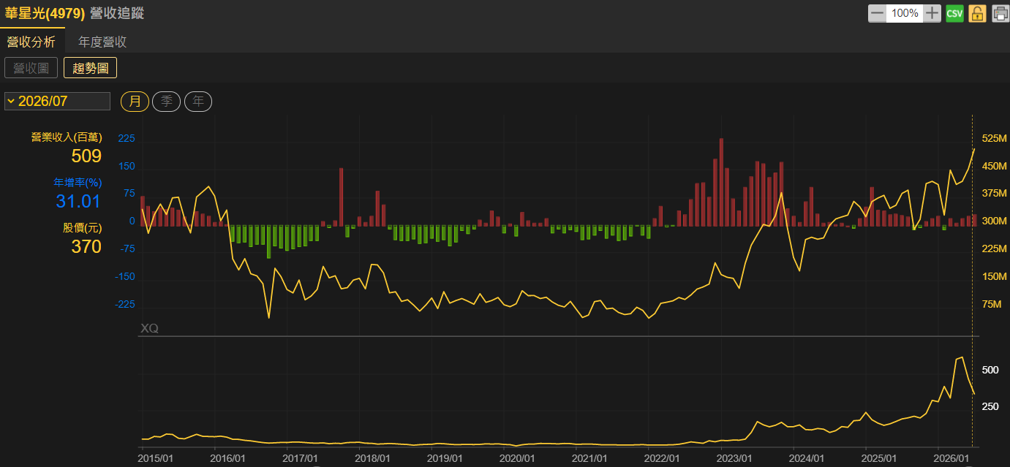Viewport: 1010px width, 467px height.
Task: Click the 2026/01 axis label
Action: pyautogui.click(x=951, y=458)
